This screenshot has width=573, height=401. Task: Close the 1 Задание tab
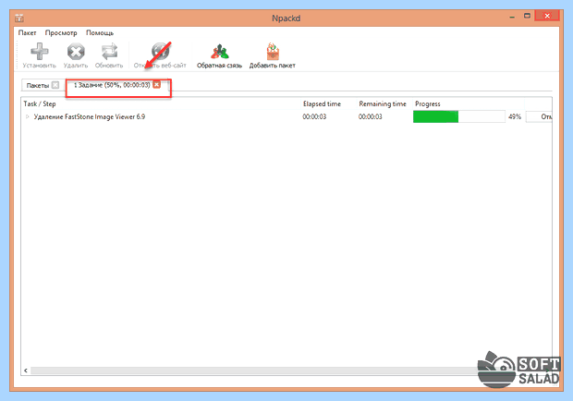click(x=157, y=85)
